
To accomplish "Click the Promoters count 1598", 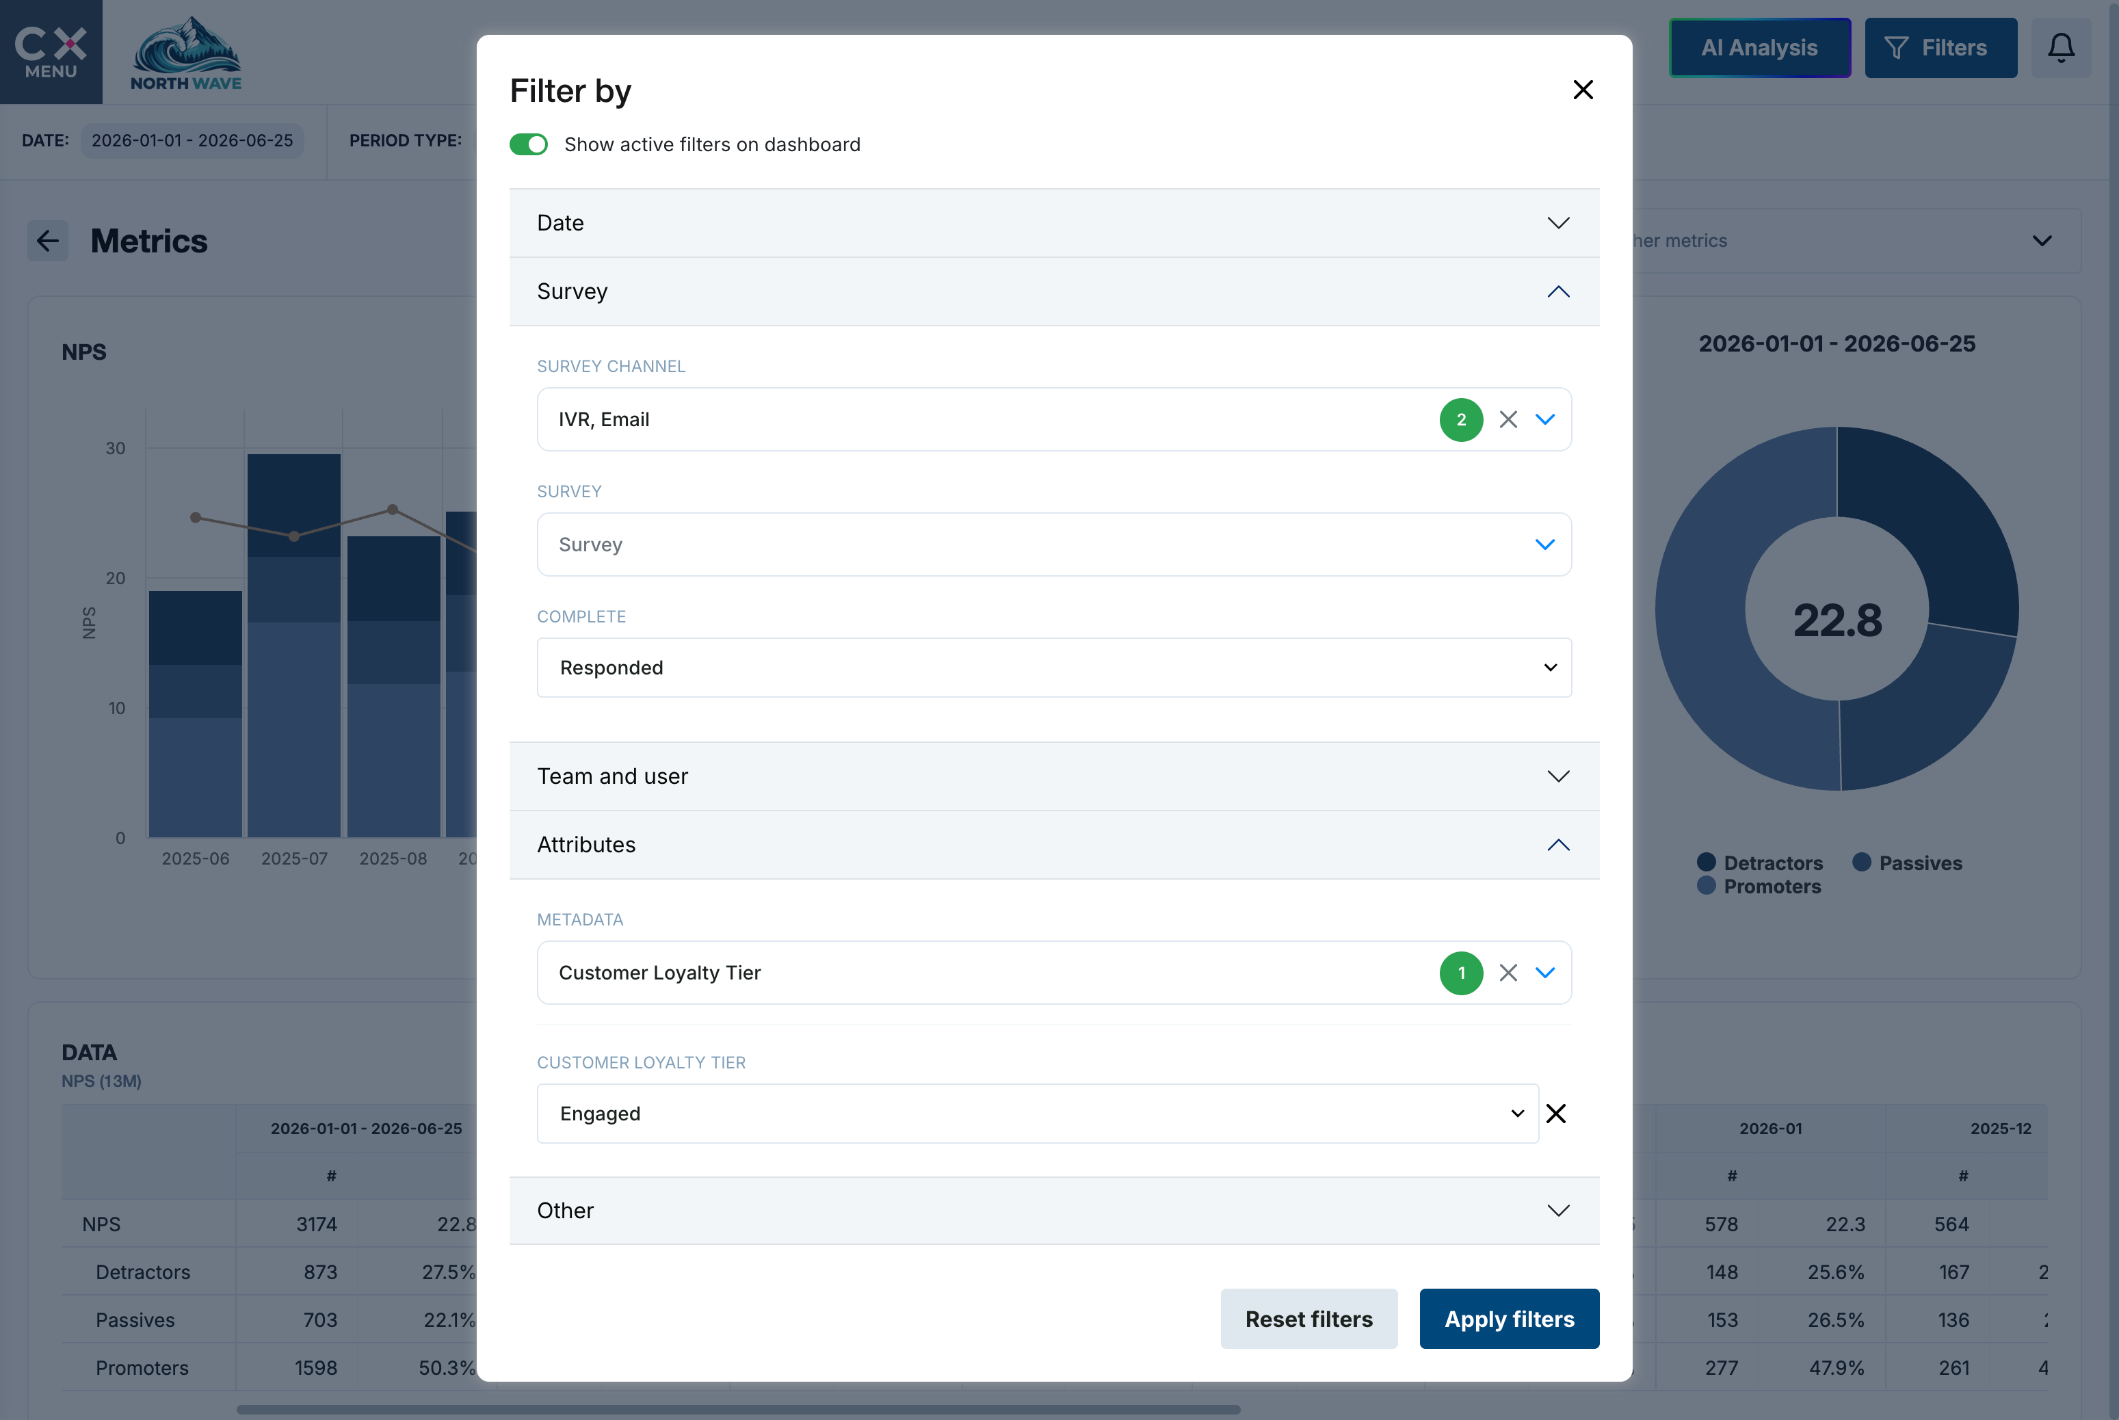I will (x=316, y=1367).
